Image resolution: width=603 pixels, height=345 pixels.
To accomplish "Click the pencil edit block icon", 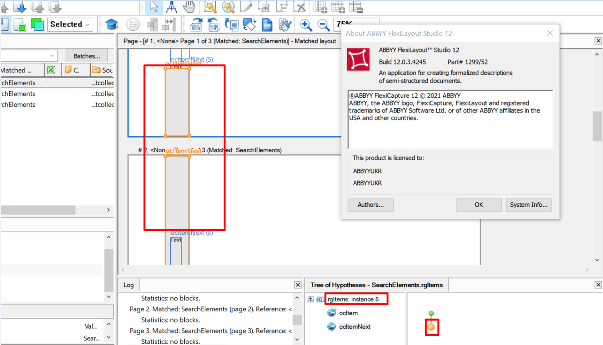I will [x=246, y=7].
